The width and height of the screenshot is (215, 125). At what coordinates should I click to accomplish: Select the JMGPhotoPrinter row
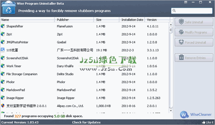(84, 42)
